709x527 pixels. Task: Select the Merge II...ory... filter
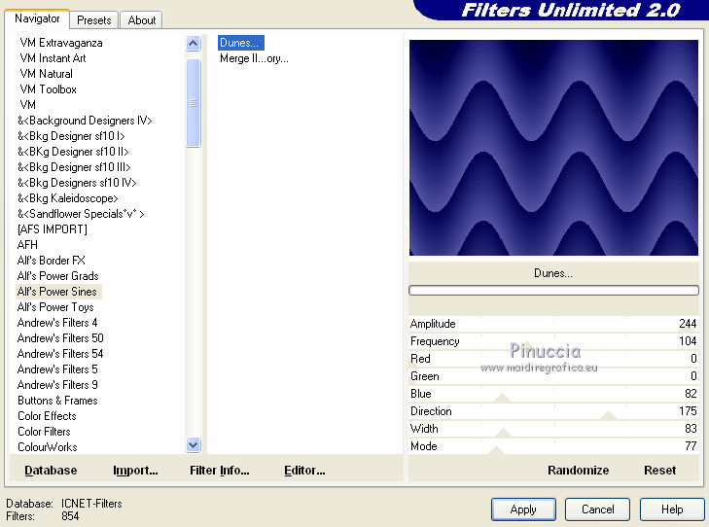click(x=254, y=58)
